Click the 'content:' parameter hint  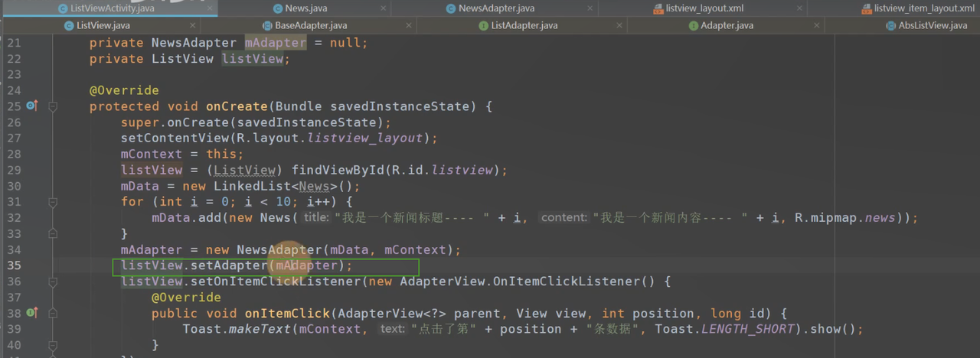563,218
